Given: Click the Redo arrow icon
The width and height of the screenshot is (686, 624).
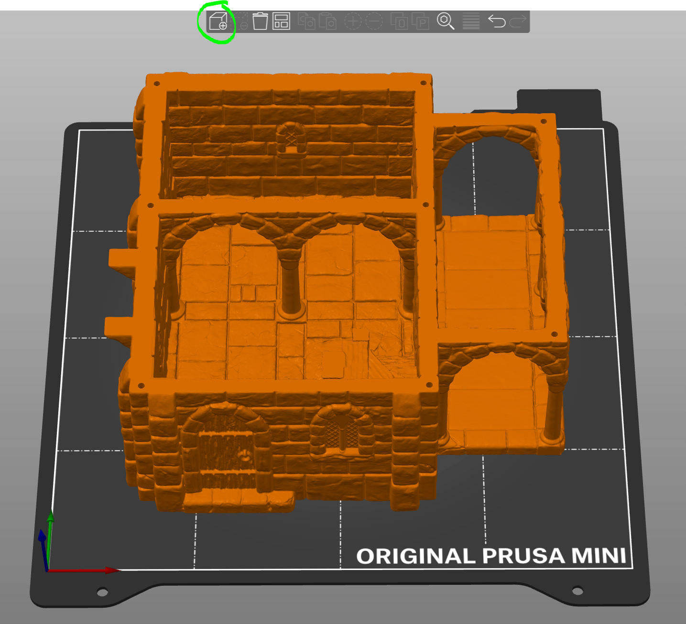Looking at the screenshot, I should pyautogui.click(x=518, y=22).
